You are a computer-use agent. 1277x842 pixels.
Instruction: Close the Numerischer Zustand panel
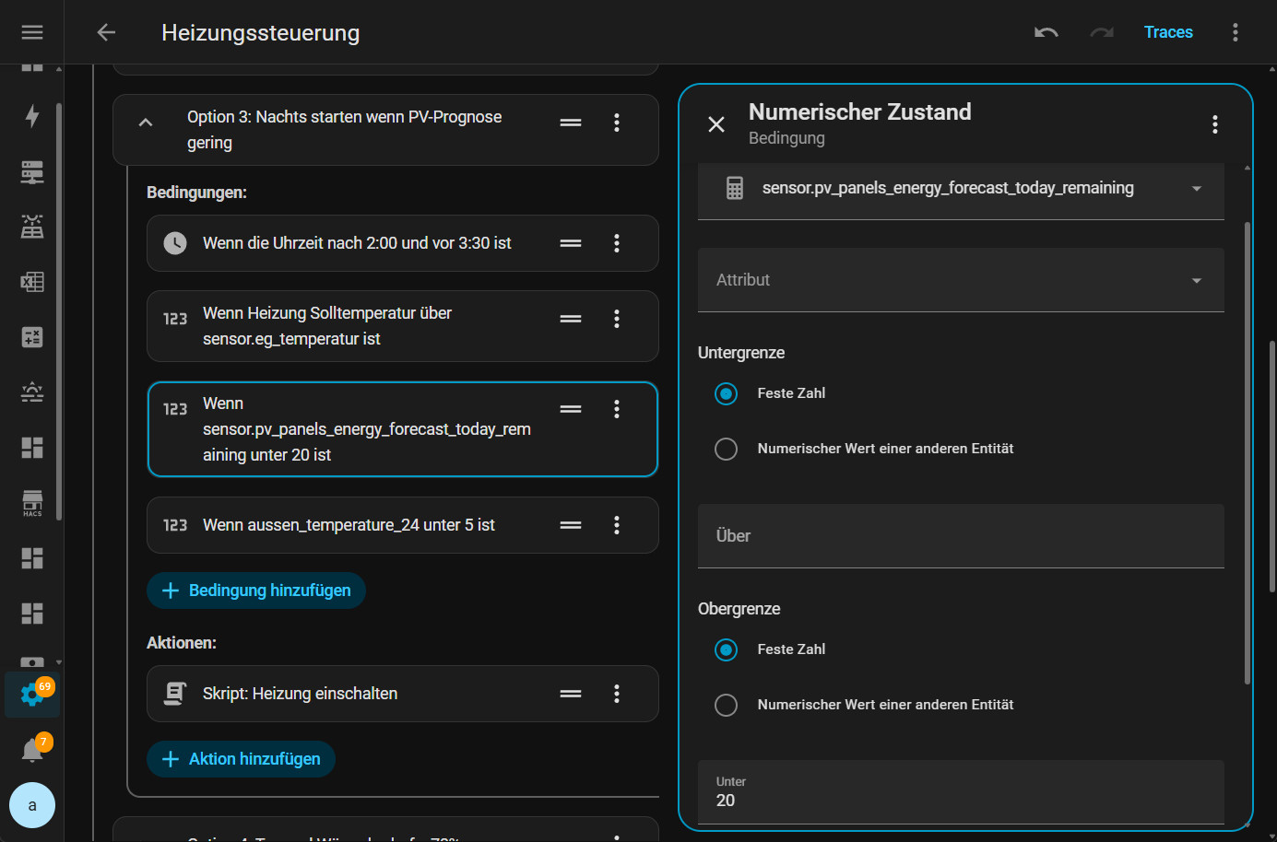pos(716,124)
